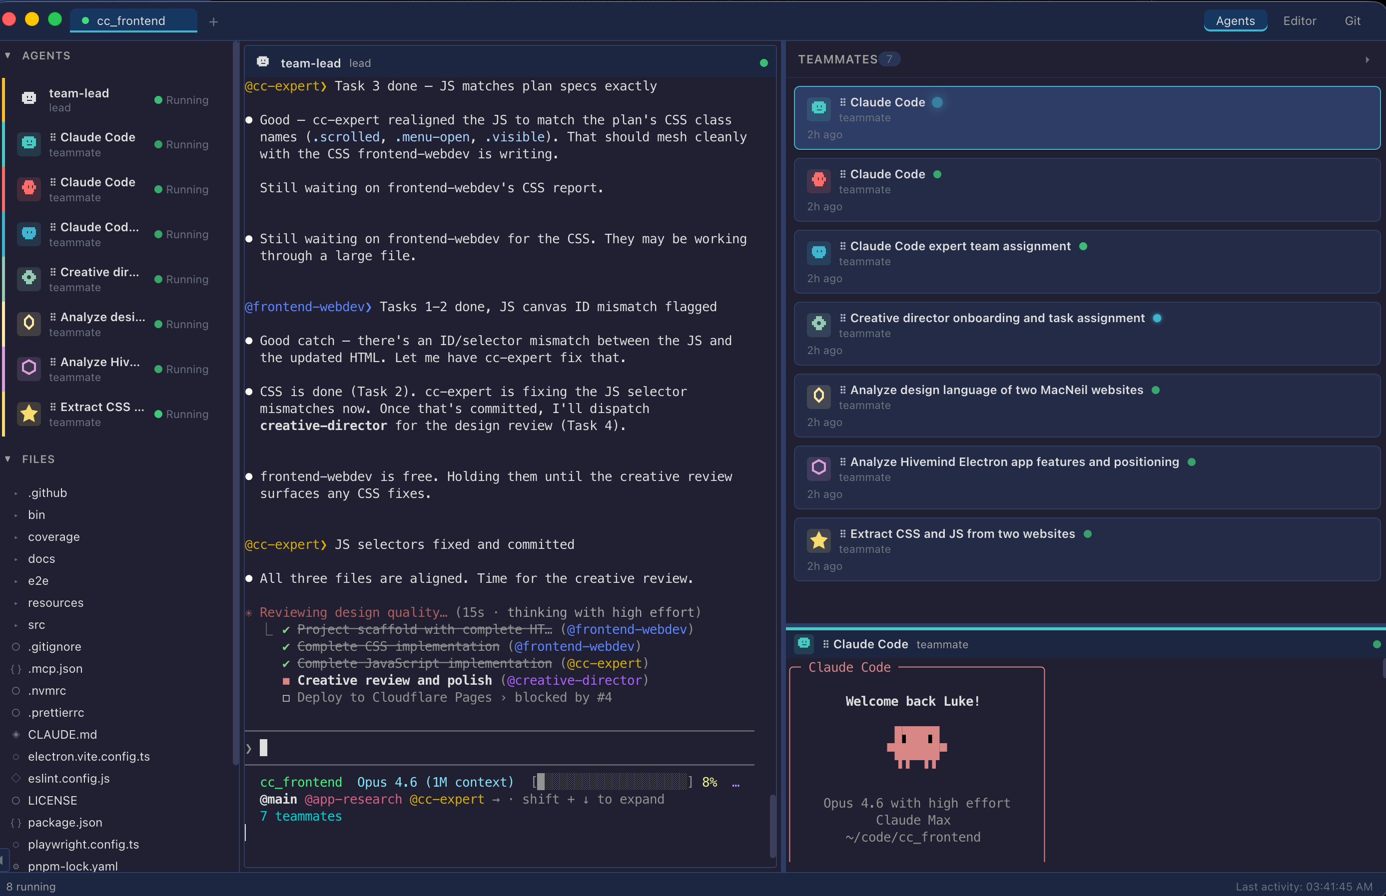Click the Running status dot next to team-lead
This screenshot has height=896, width=1386.
[158, 99]
